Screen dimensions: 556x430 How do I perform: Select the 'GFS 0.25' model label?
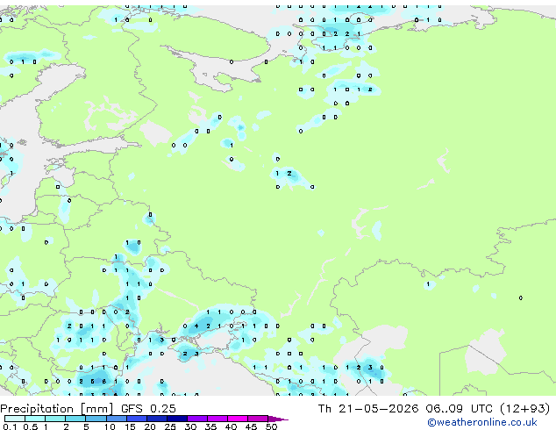pos(148,409)
